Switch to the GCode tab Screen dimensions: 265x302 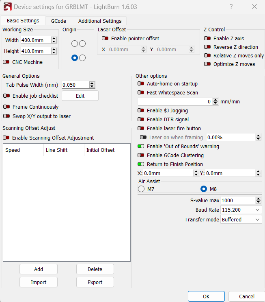(x=58, y=21)
